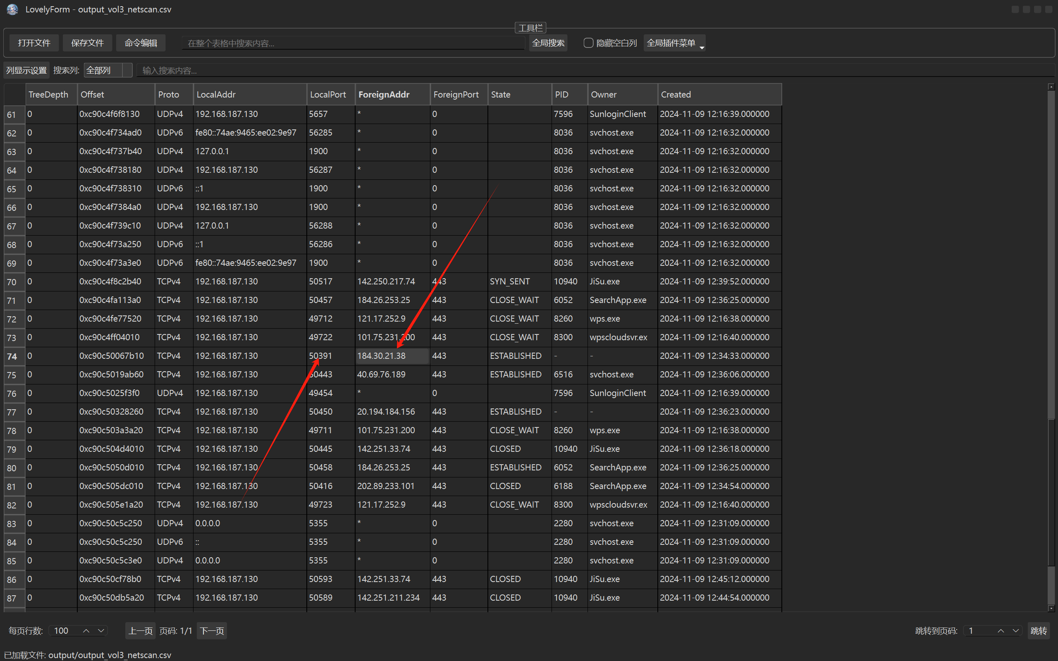Image resolution: width=1058 pixels, height=661 pixels.
Task: Click the 保存文件 button
Action: (x=87, y=43)
